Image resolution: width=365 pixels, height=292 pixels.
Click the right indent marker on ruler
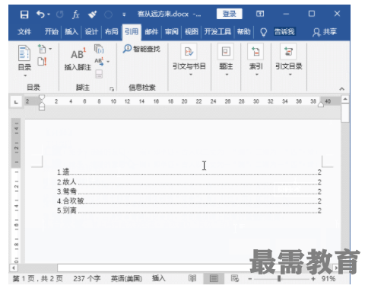point(321,104)
